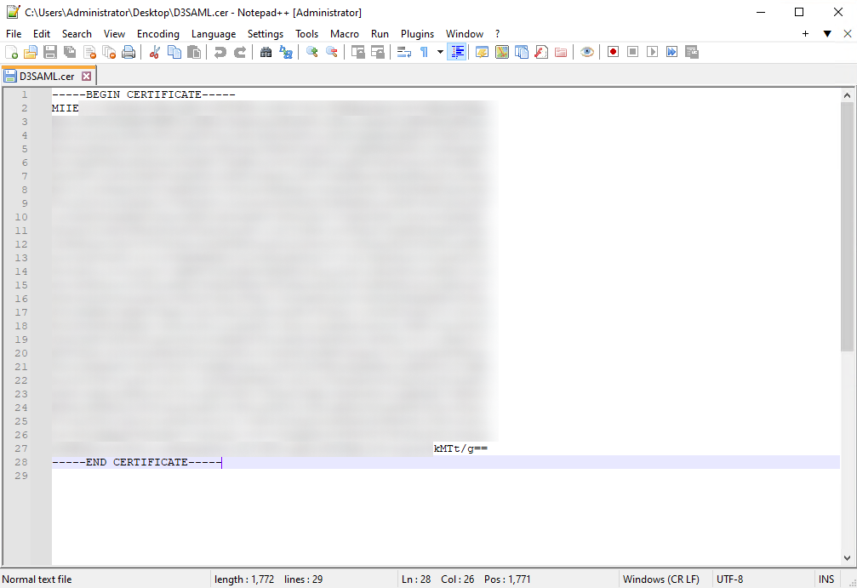Open a new document

[12, 52]
